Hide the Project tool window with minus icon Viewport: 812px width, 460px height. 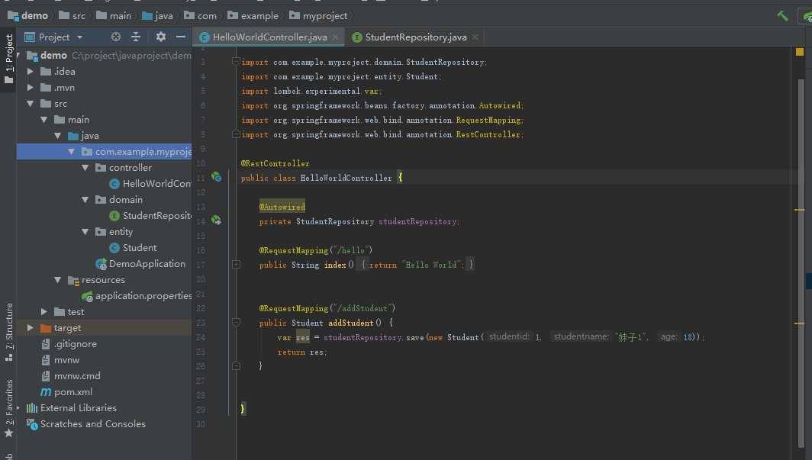point(181,37)
